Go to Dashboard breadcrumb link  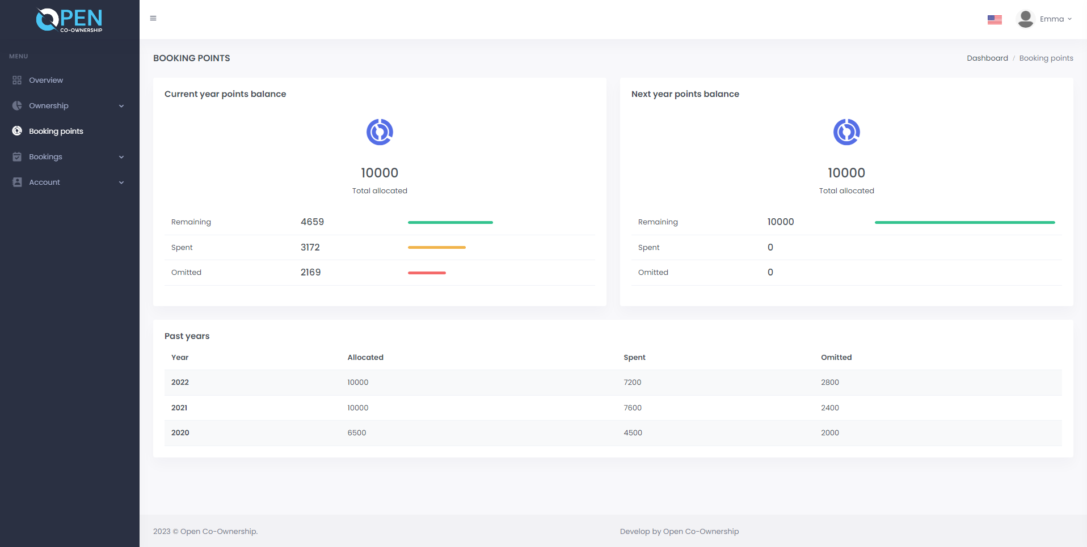[x=987, y=58]
